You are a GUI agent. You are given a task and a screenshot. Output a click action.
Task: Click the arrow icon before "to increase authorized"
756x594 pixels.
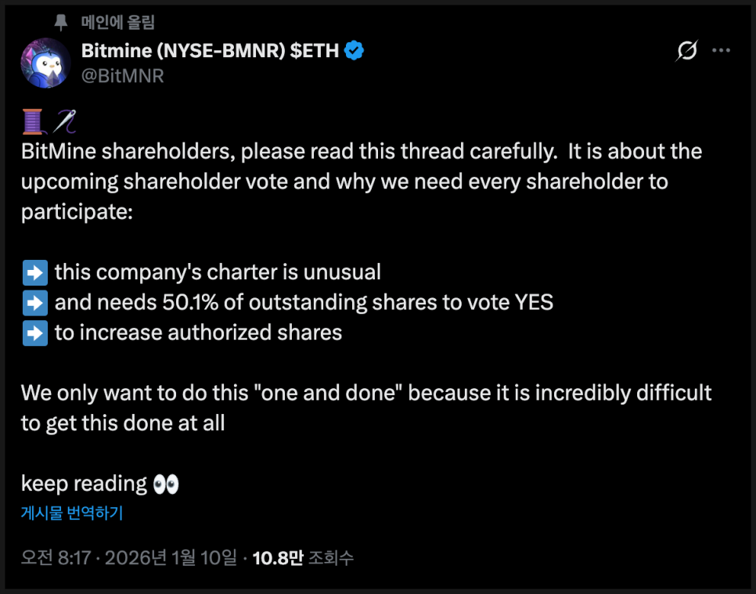(34, 333)
